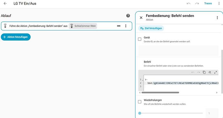This screenshot has height=118, width=223.
Task: Redo the automation change in top bar
Action: click(197, 4)
